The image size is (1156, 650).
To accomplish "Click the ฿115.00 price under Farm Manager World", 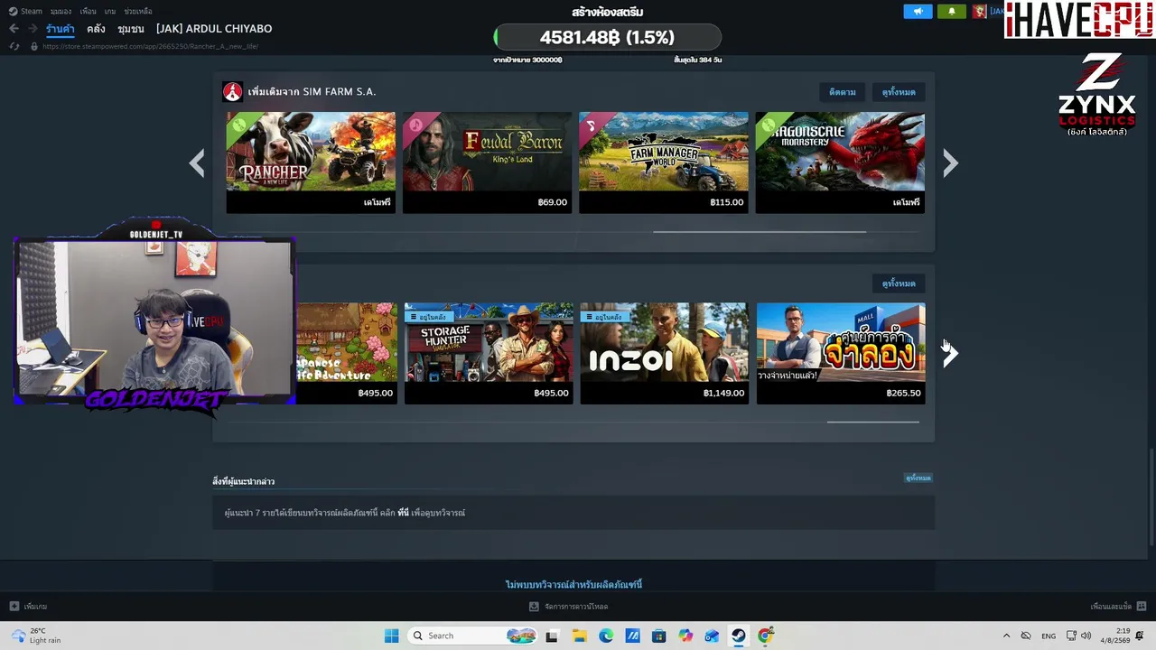I will click(x=727, y=202).
